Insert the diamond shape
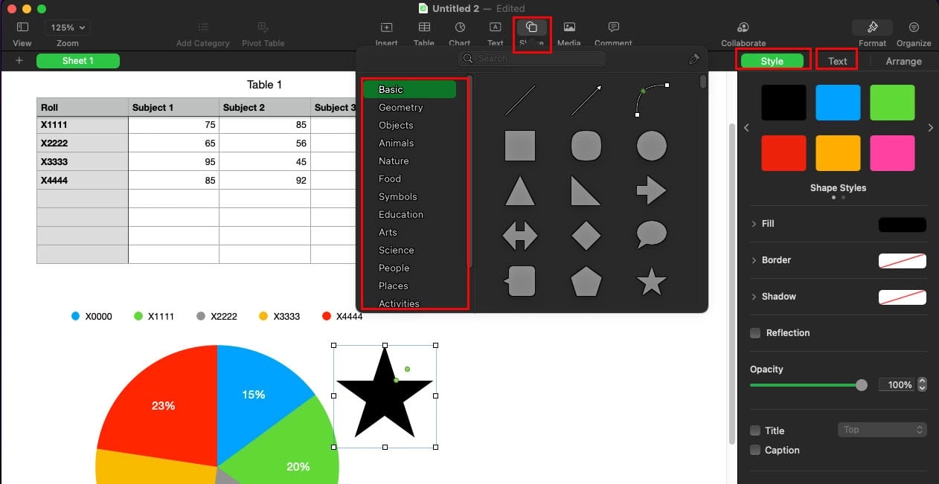 [x=586, y=236]
